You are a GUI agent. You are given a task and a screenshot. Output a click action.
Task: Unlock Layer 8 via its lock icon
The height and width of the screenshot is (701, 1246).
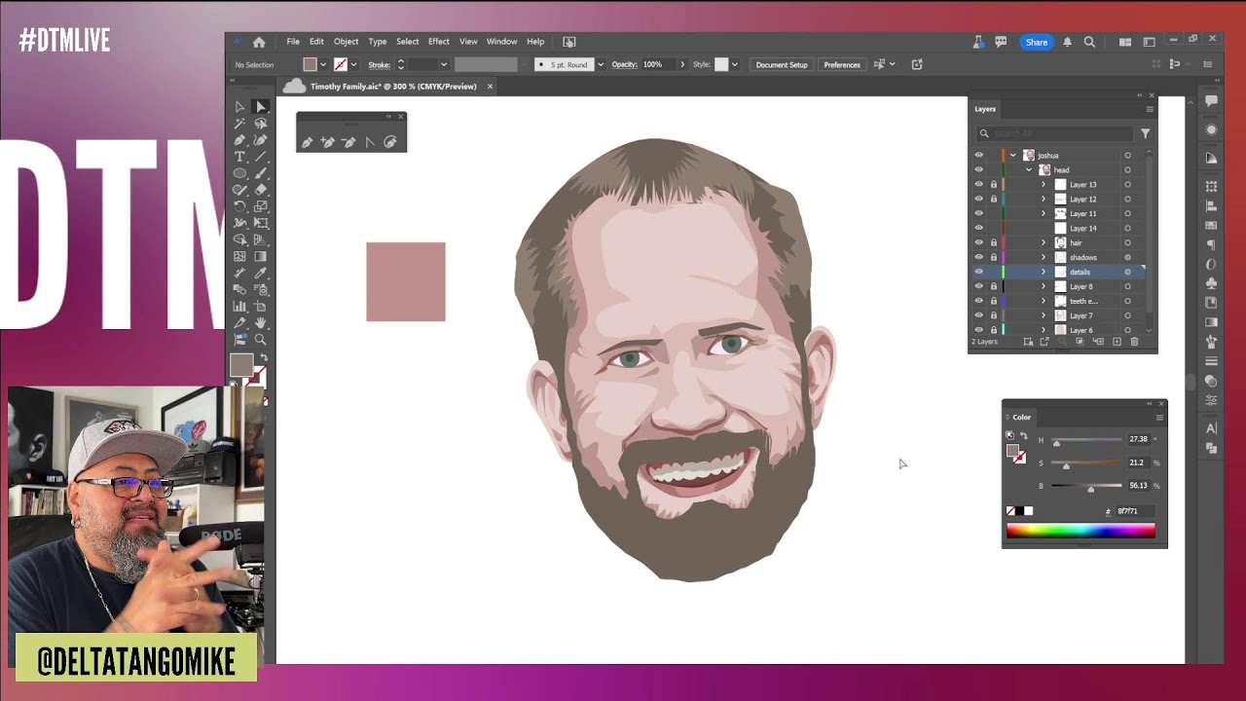pyautogui.click(x=994, y=286)
